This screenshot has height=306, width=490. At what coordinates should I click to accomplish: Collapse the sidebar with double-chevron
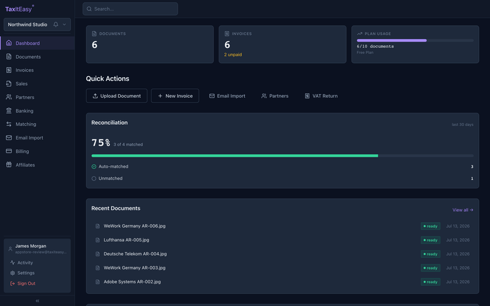point(37,300)
